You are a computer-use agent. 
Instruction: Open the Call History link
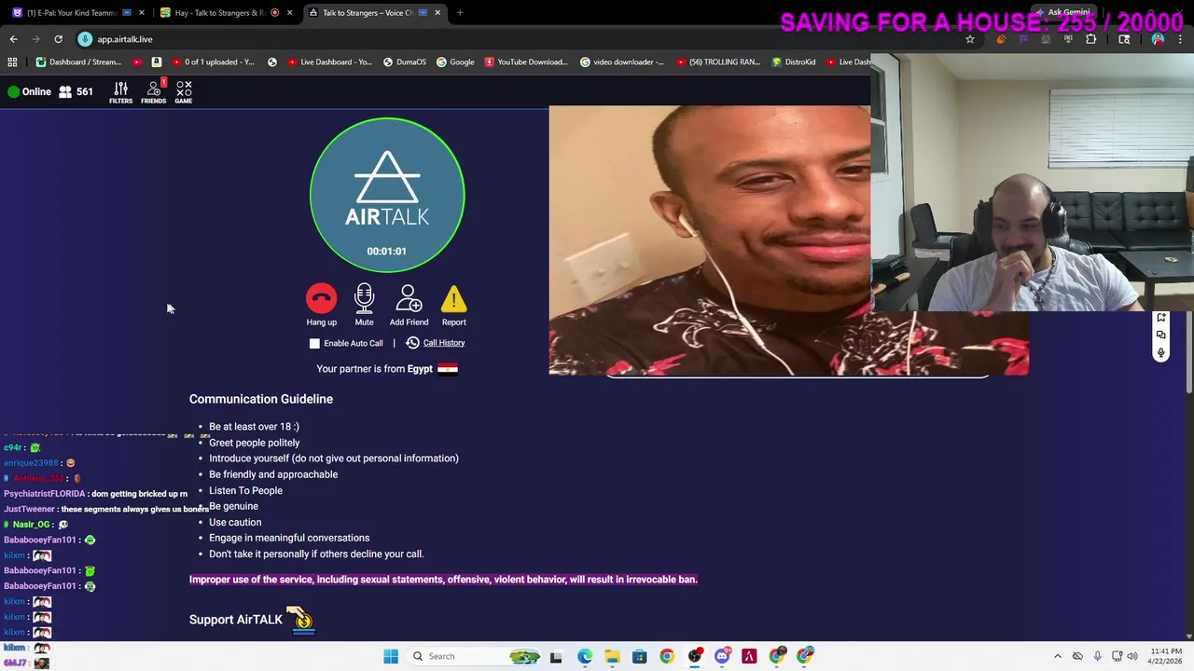pyautogui.click(x=435, y=343)
